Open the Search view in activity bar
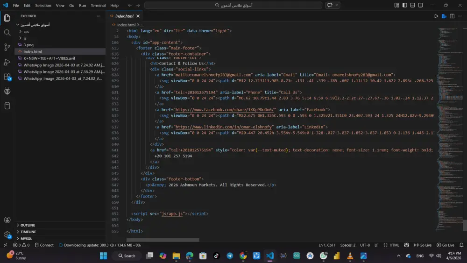 [7, 32]
